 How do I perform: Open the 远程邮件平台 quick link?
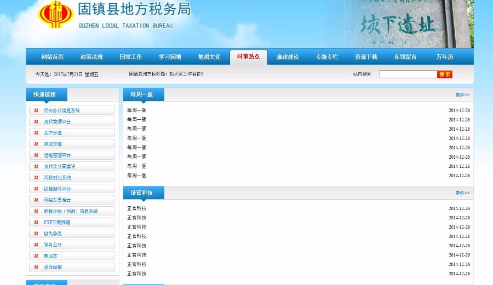tap(58, 189)
